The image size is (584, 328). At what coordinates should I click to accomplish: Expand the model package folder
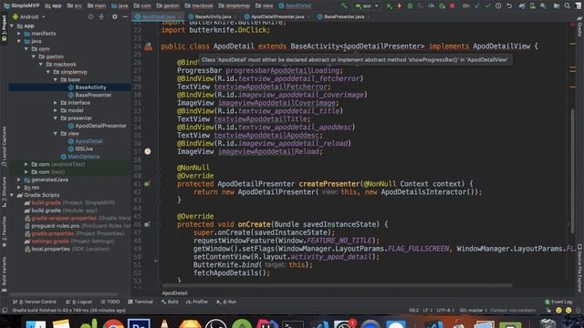coord(56,110)
